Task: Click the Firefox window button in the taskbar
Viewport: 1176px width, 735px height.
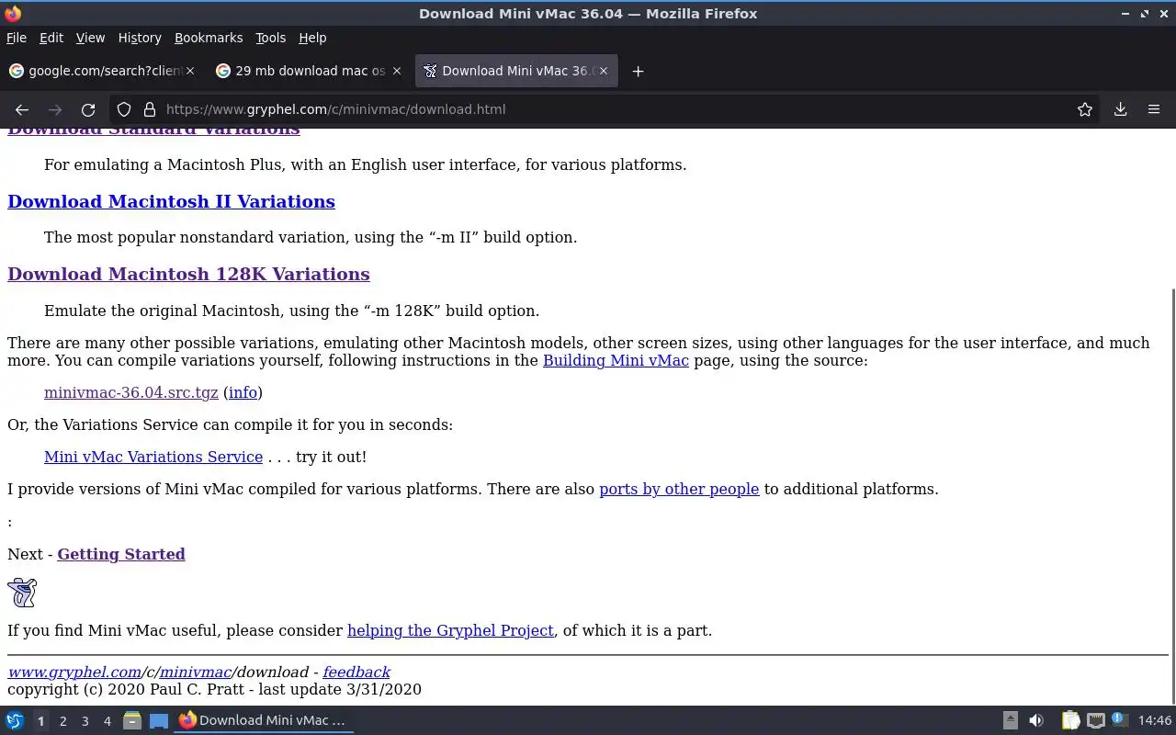Action: (264, 720)
